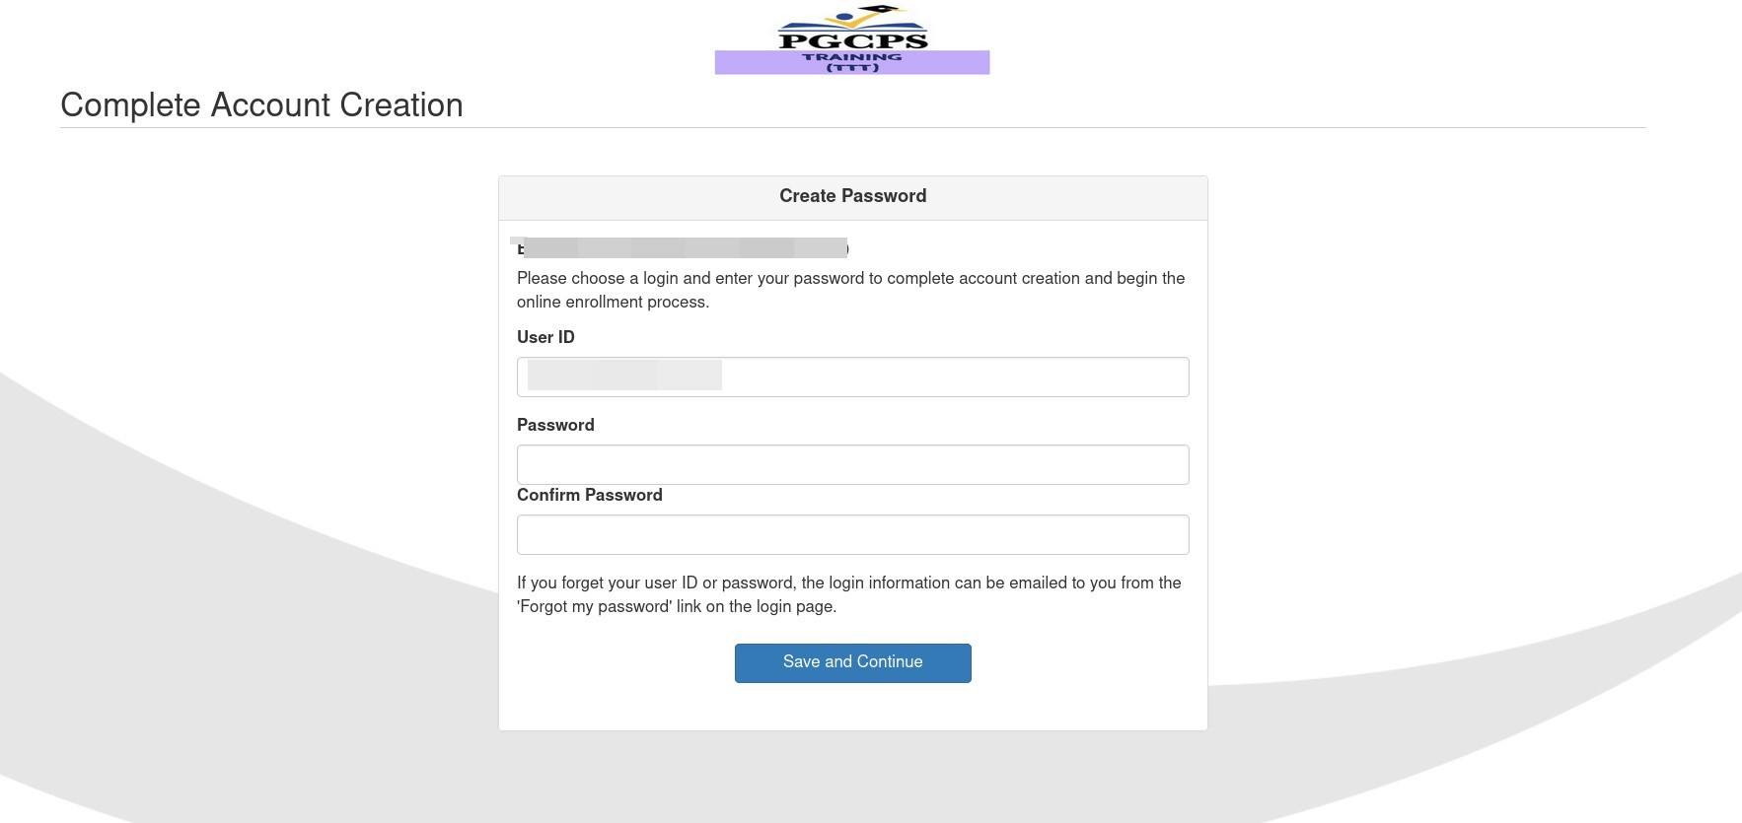
Task: Click the Confirm Password label
Action: 589,495
